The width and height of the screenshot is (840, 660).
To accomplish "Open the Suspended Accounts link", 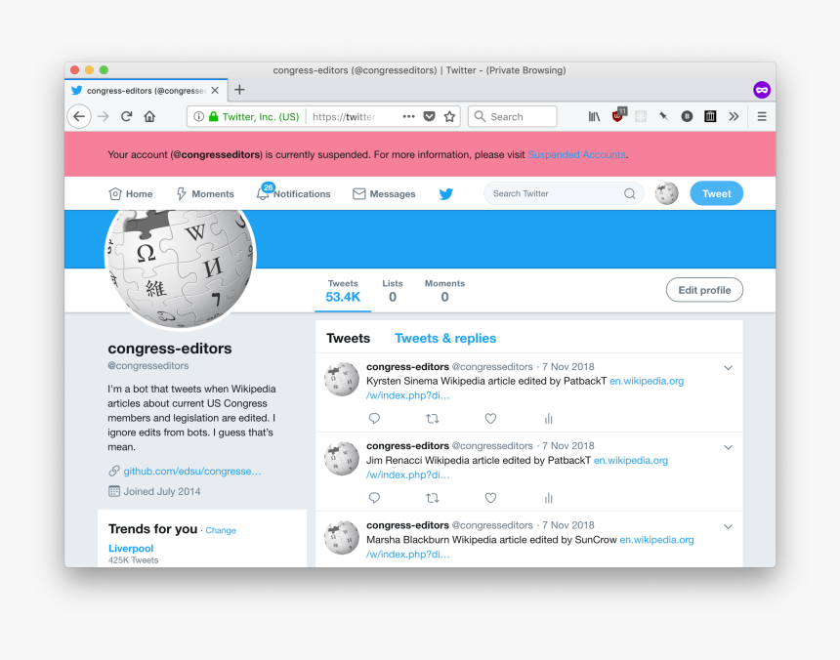I will coord(576,154).
